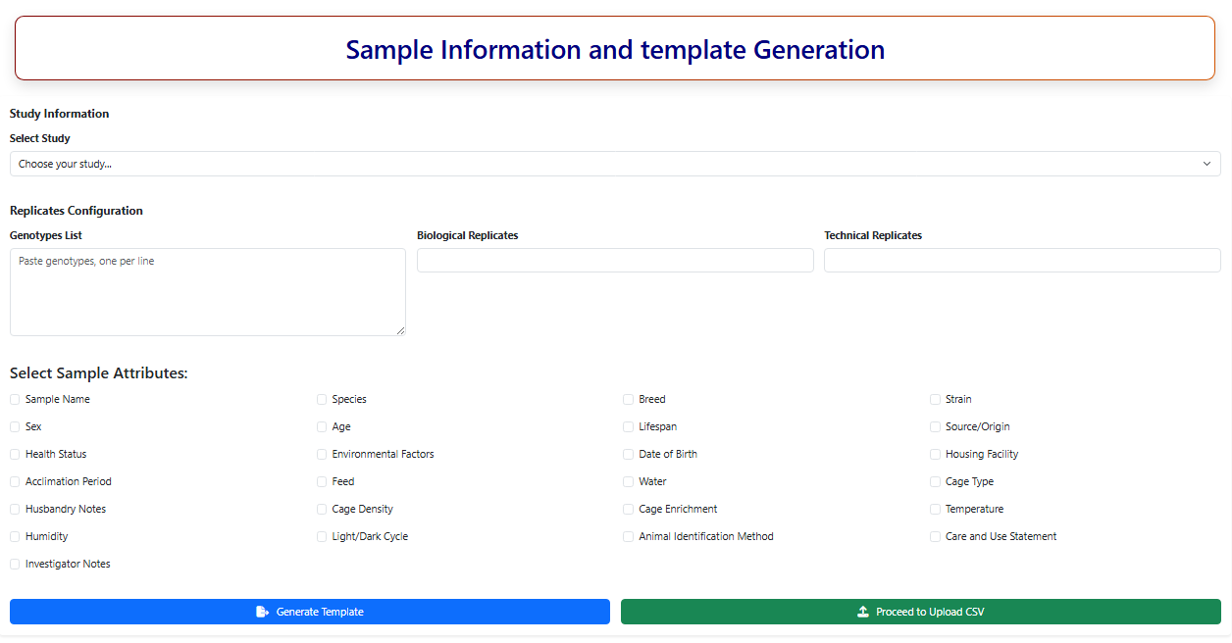Check the Cage Enrichment attribute
This screenshot has height=643, width=1232.
[629, 510]
